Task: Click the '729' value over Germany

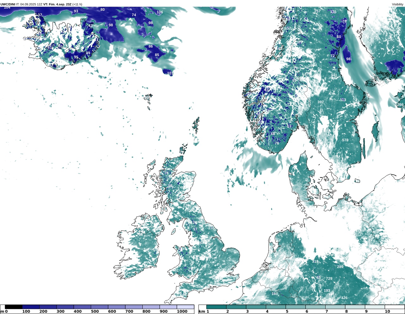Action: pyautogui.click(x=329, y=279)
